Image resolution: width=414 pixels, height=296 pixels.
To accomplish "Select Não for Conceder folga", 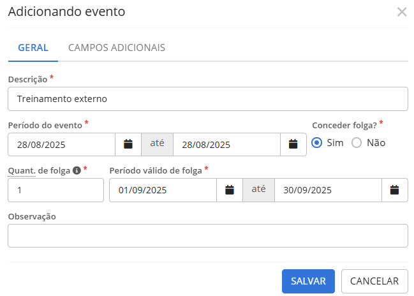I will point(357,143).
